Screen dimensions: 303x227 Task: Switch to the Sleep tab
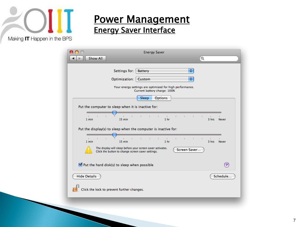[144, 98]
